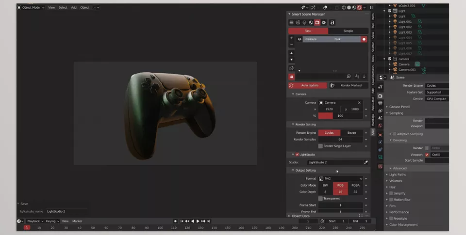Click the pause icon in viewport header
The image size is (466, 235).
click(371, 7)
